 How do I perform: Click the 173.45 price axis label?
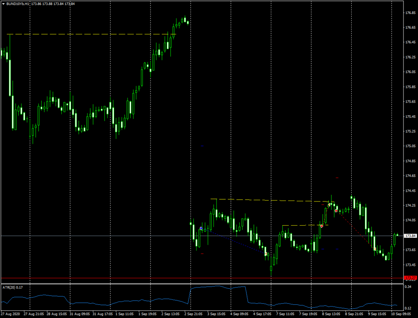[x=410, y=265]
